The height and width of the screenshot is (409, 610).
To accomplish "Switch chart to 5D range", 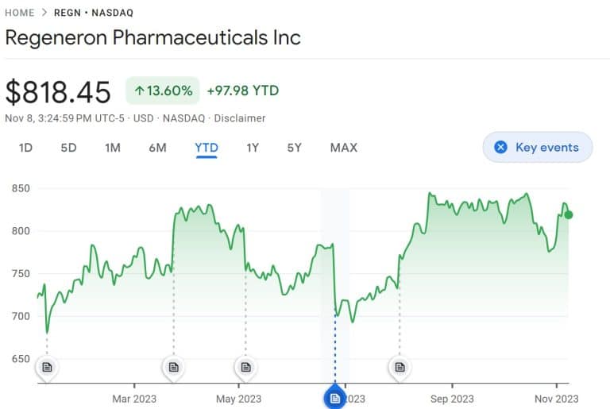I will click(68, 148).
